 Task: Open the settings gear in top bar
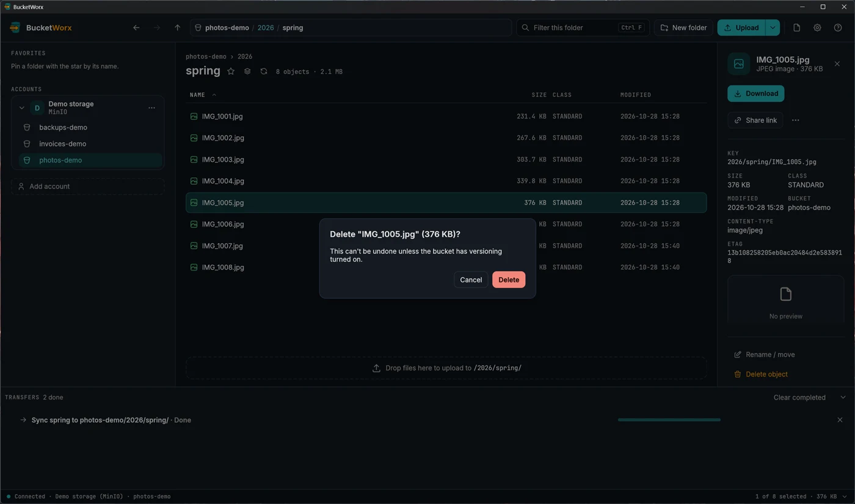tap(817, 27)
